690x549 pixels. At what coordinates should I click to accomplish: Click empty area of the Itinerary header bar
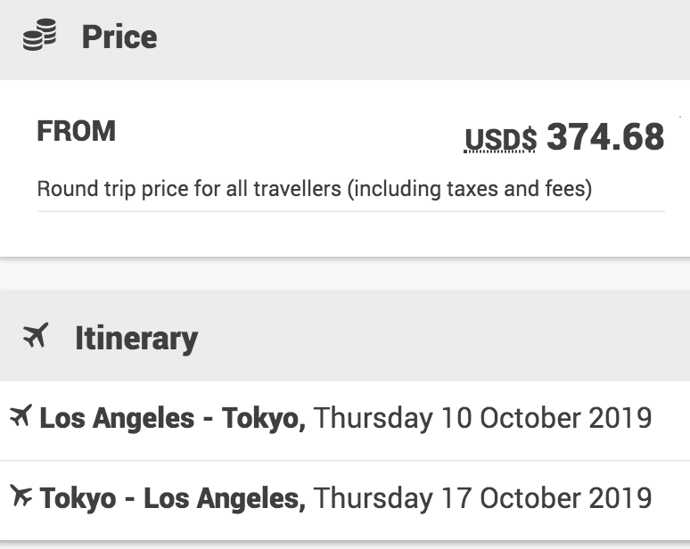click(446, 338)
